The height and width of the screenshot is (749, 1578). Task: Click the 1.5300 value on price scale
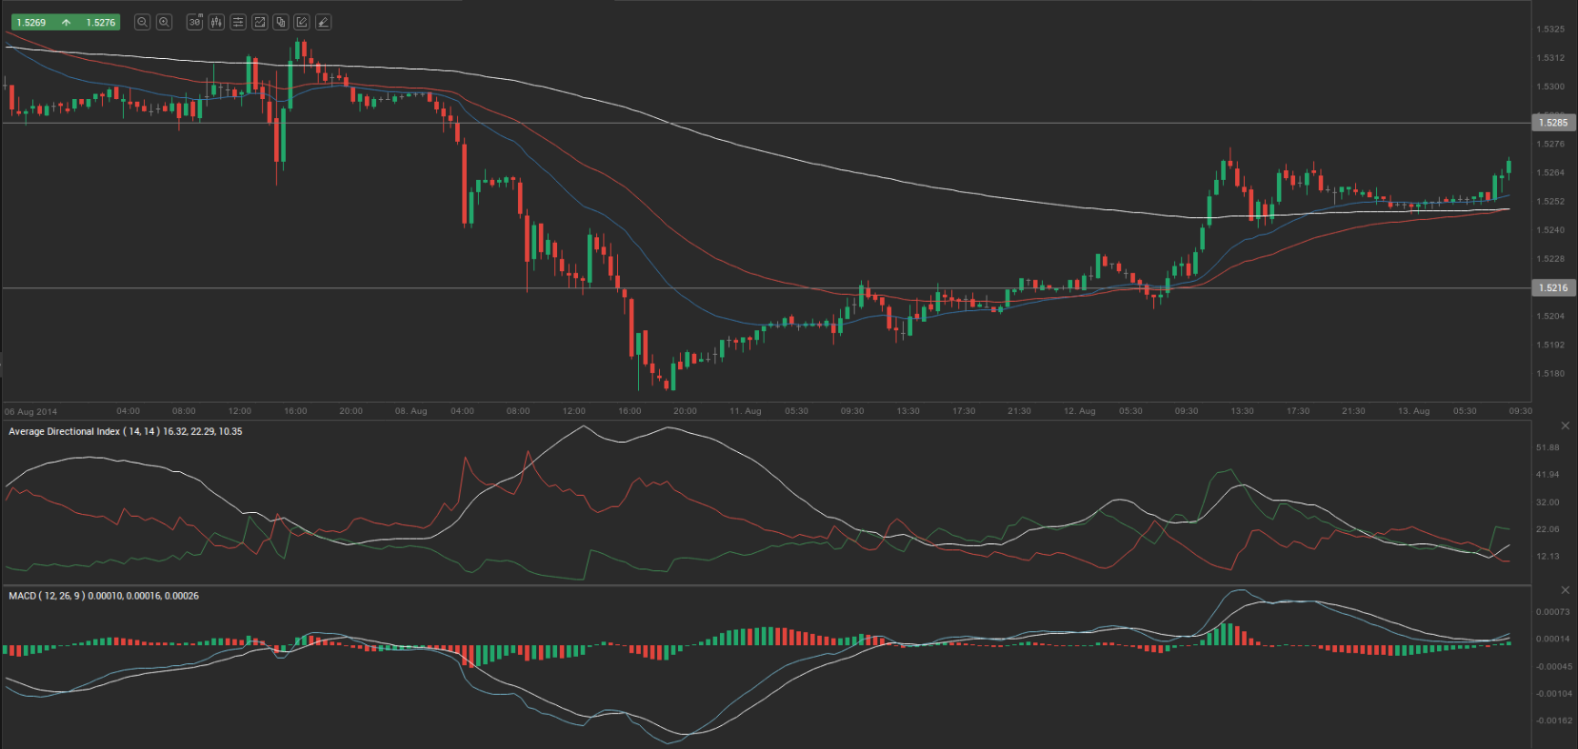[1550, 87]
